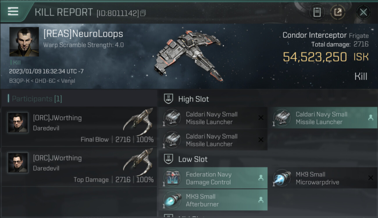378x218 pixels.
Task: Select the highlighted Caldari Navy Small Missile Launcher
Action: click(x=322, y=118)
